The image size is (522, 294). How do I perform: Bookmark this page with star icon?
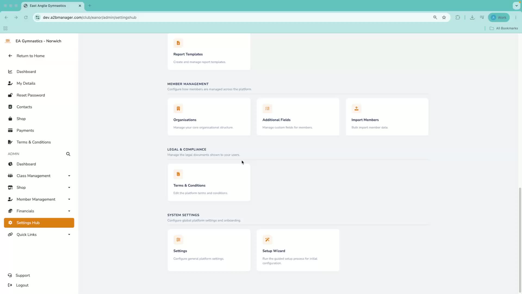click(444, 17)
